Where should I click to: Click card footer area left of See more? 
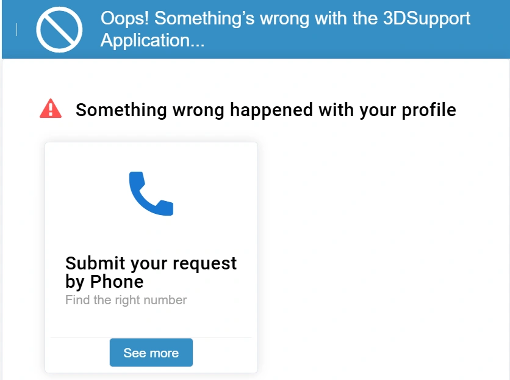[77, 354]
